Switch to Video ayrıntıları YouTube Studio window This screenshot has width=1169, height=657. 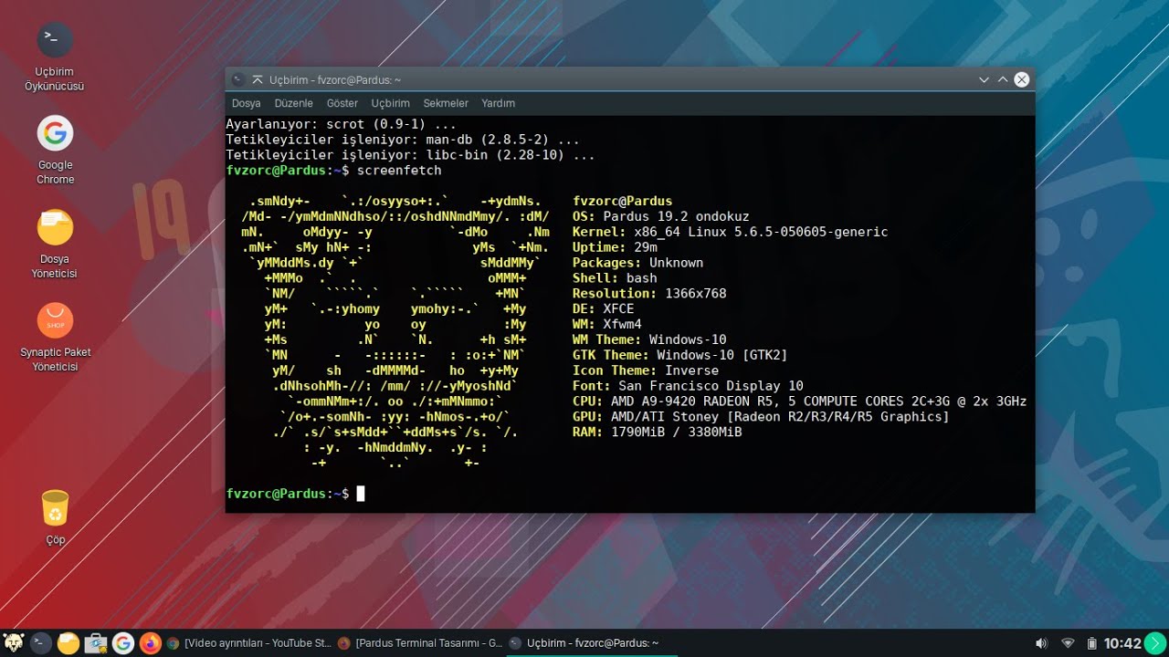pos(248,643)
